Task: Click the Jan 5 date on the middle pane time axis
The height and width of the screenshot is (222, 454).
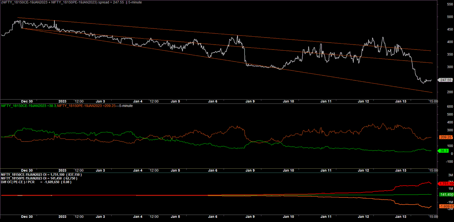Action: point(176,170)
